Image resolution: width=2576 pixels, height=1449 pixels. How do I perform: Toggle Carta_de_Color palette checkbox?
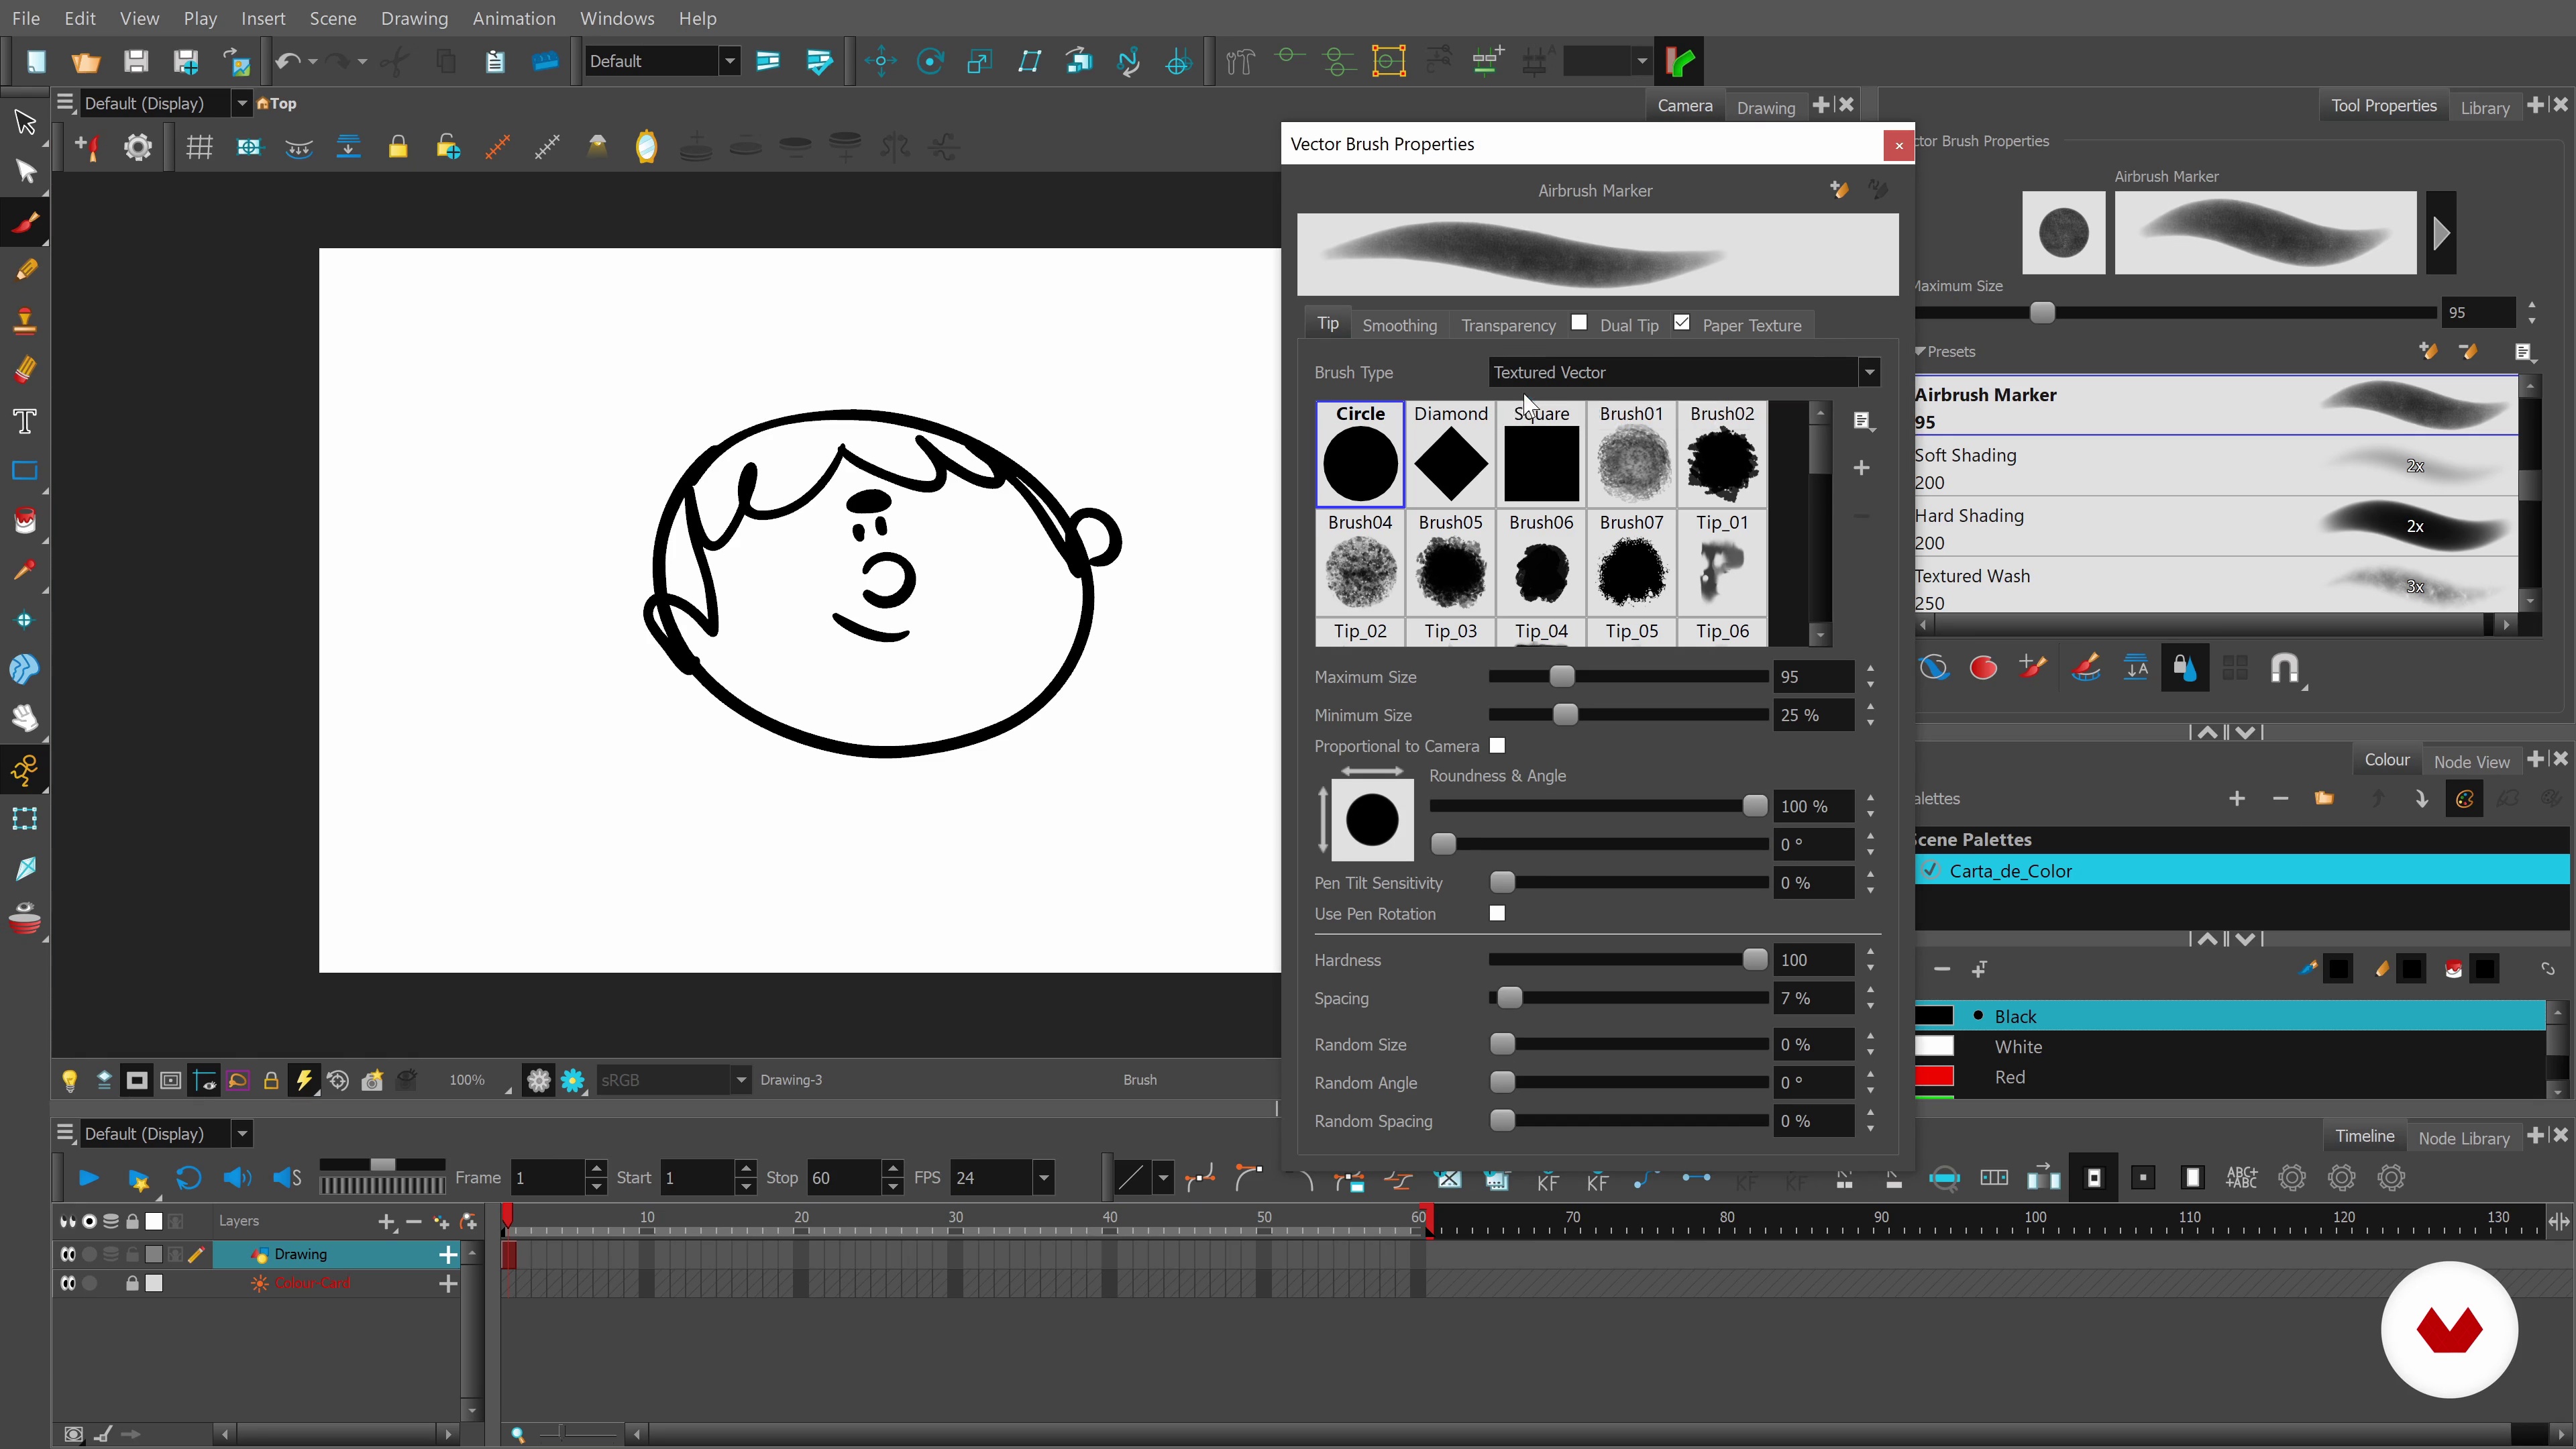coord(1931,870)
